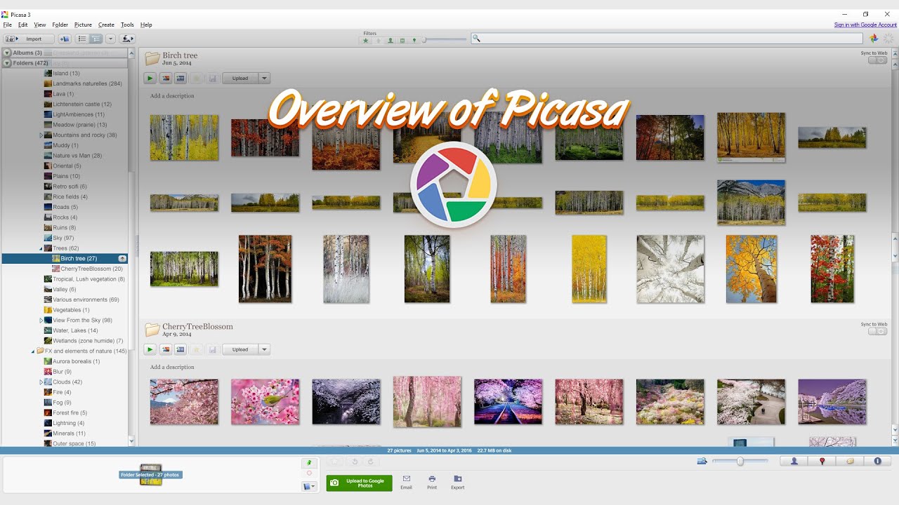Click Upload button for Birch tree
The width and height of the screenshot is (899, 505).
240,79
